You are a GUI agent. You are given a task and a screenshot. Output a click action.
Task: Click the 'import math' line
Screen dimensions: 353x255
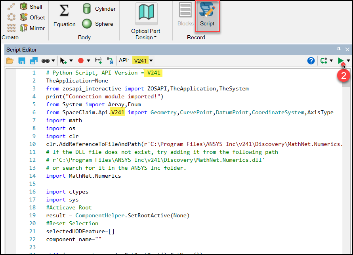[64, 120]
